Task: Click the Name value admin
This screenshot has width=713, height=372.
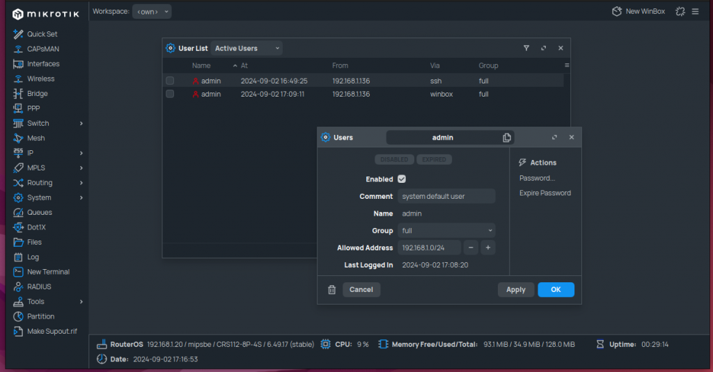Action: click(x=412, y=214)
